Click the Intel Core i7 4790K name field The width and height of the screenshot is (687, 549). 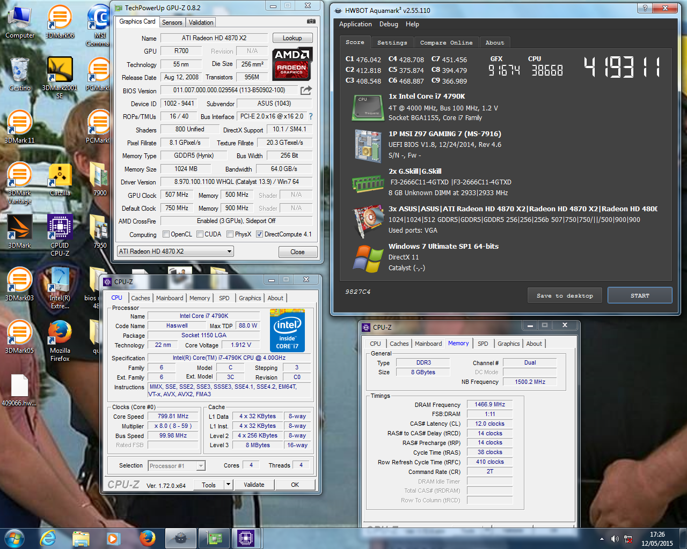tap(204, 316)
